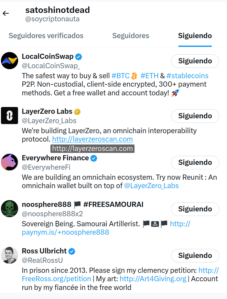The height and width of the screenshot is (299, 227).
Task: Click LayerZero Labs avatar logo
Action: [x=10, y=115]
